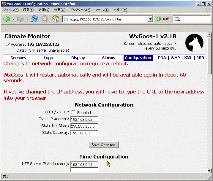Click the 'Climate Monitor' heading
213x181 pixels.
point(27,36)
